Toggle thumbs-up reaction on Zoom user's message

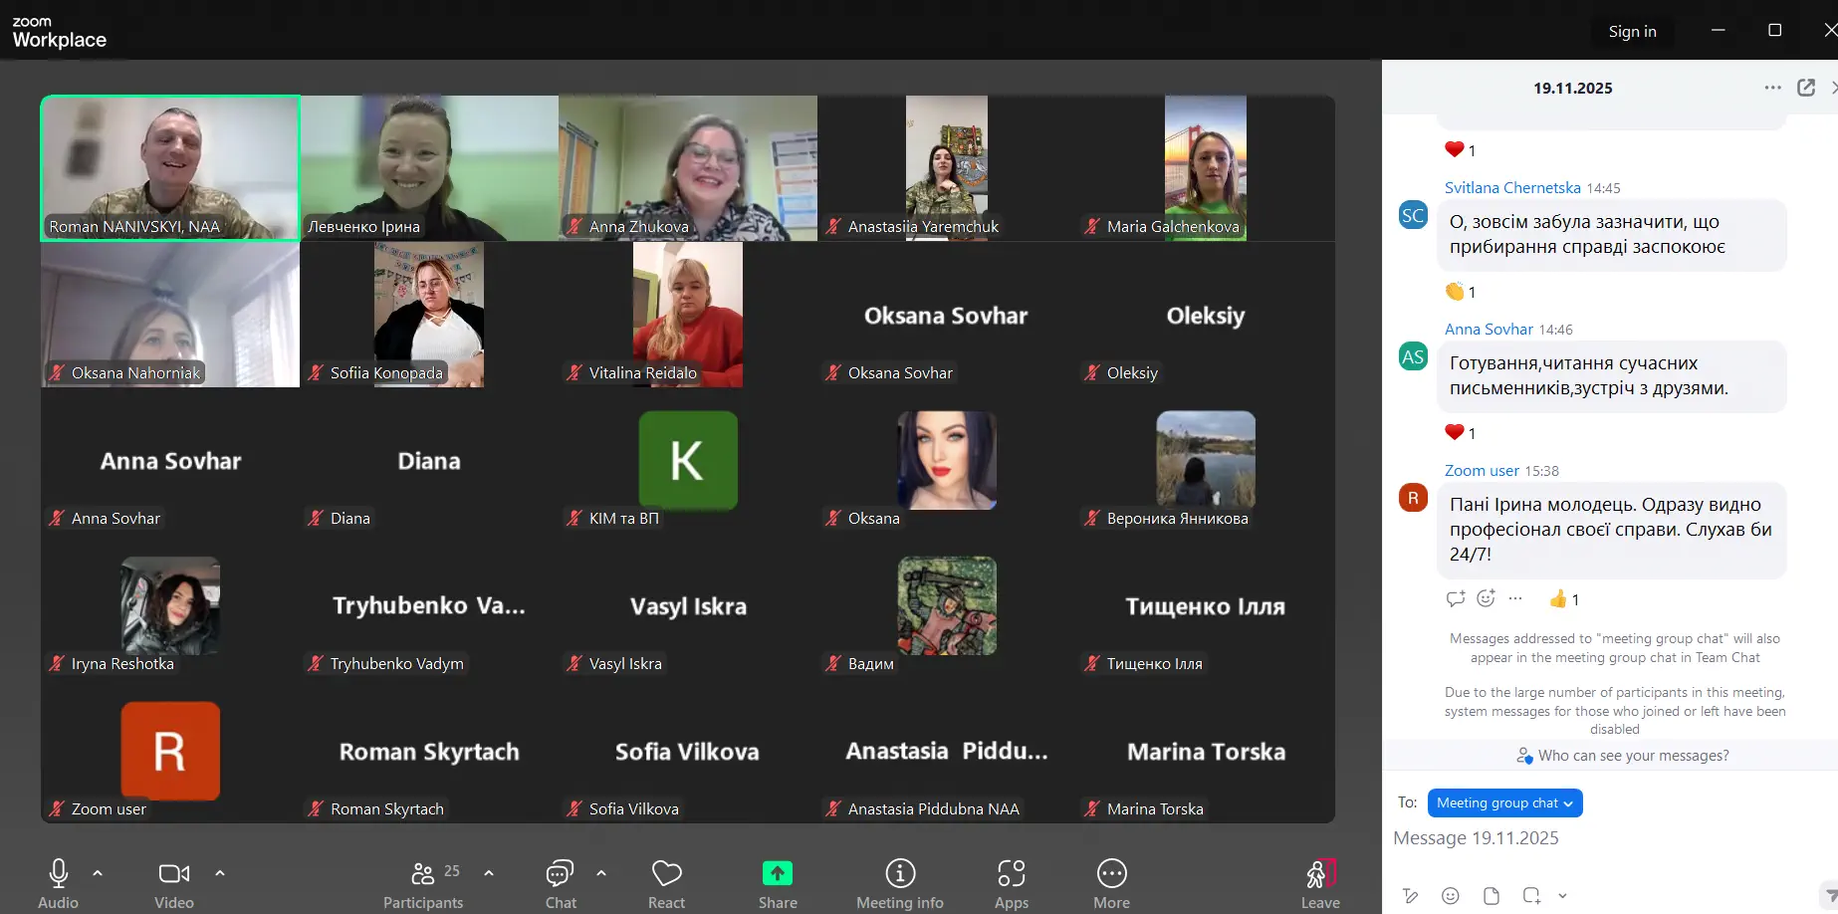[x=1563, y=599]
